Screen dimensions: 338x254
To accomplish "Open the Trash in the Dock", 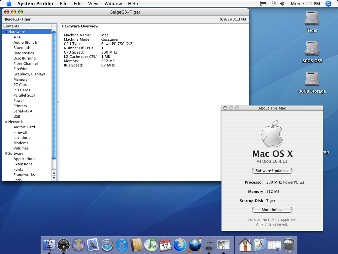I will click(289, 245).
